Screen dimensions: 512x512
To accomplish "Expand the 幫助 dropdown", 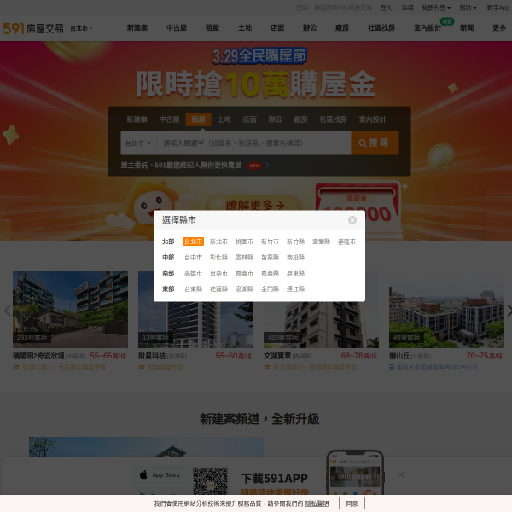I will click(x=468, y=8).
